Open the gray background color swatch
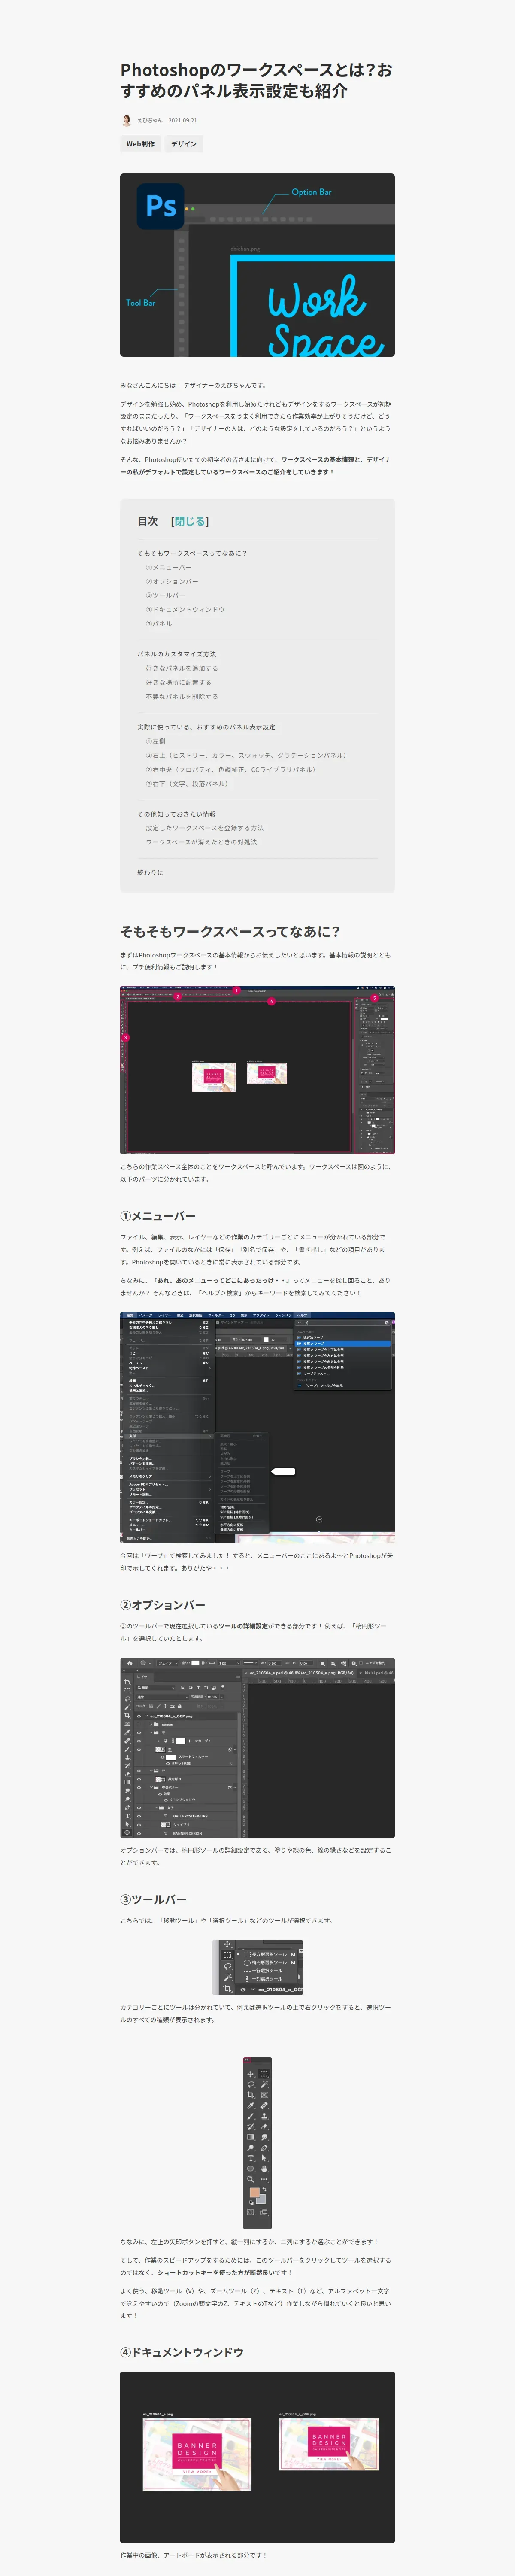The height and width of the screenshot is (2576, 515). (x=262, y=2200)
